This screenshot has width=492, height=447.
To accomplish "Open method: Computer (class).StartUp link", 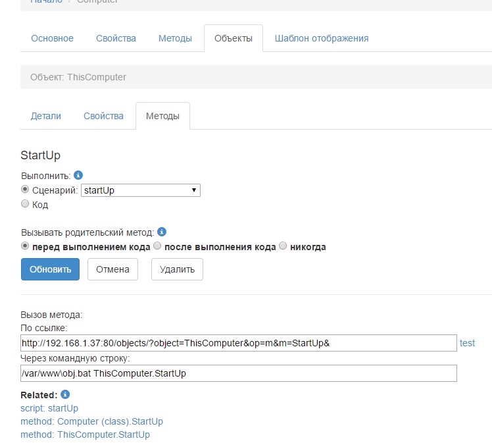I will click(91, 421).
